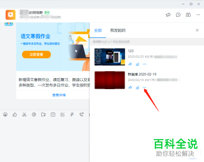Image resolution: width=204 pixels, height=162 pixels.
Task: Click the thumbs-up like icon
Action: 15,114
